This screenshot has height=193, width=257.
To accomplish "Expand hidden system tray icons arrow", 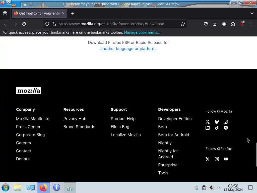I will [219, 187].
